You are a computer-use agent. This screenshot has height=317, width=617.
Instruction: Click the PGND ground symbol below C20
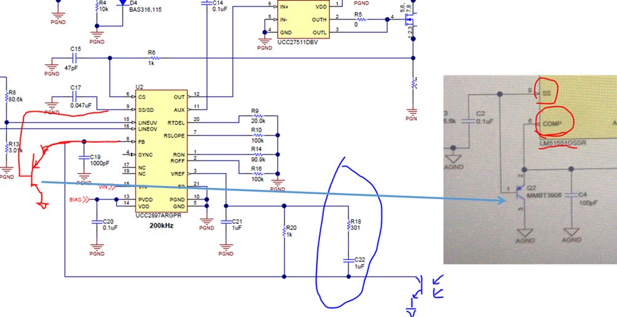point(96,248)
